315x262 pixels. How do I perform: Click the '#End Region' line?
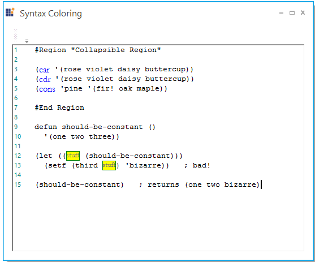point(59,108)
